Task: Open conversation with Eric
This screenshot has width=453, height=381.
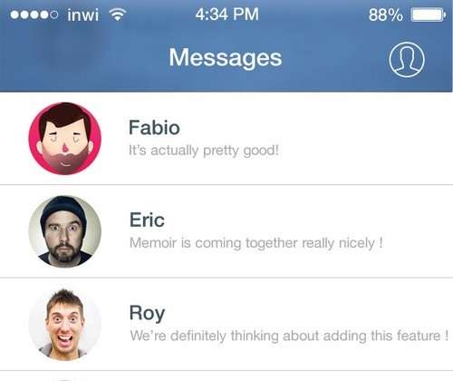Action: point(226,231)
